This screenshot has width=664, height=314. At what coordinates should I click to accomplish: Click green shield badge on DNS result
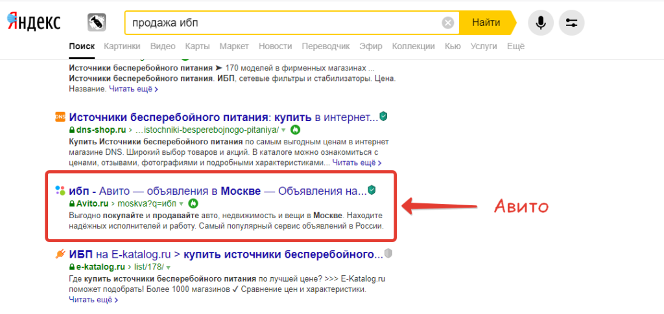(383, 117)
